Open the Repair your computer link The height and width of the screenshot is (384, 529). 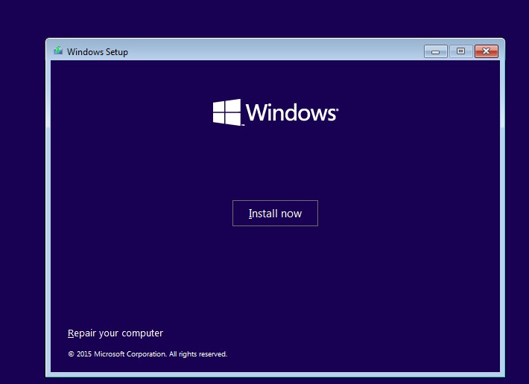[x=115, y=333]
